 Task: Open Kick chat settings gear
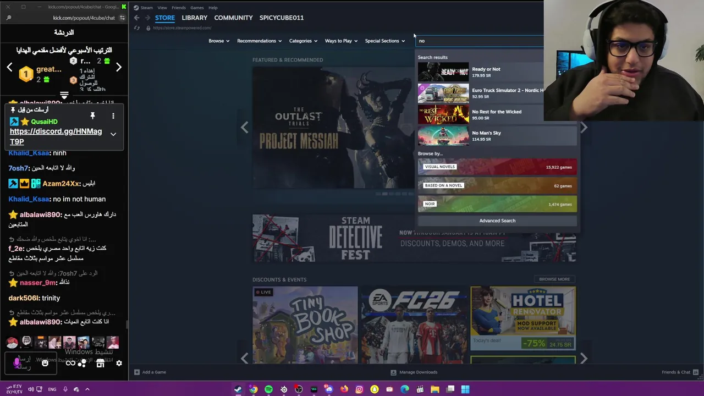point(119,363)
